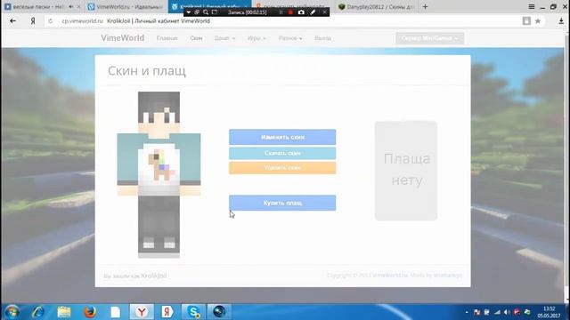The width and height of the screenshot is (570, 320).
Task: Click the VimeWorld site logo
Action: click(123, 38)
